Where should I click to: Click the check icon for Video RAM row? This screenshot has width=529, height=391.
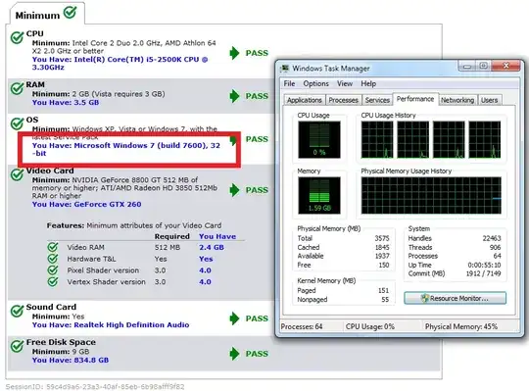[x=53, y=247]
